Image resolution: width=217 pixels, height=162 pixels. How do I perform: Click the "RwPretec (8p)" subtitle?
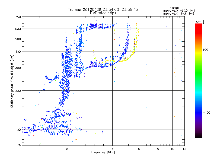(x=103, y=13)
